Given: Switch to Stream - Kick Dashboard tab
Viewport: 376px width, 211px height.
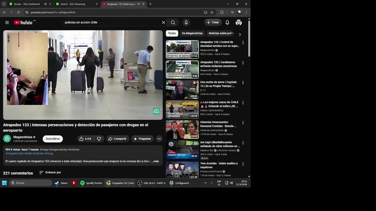Looking at the screenshot, I should pos(27,4).
